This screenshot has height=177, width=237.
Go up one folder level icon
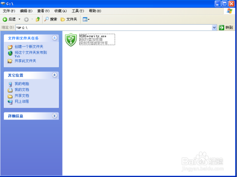[x=38, y=19]
